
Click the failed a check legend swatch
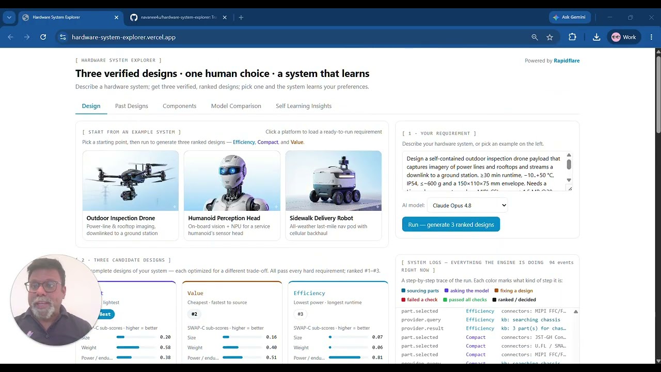[x=403, y=300]
